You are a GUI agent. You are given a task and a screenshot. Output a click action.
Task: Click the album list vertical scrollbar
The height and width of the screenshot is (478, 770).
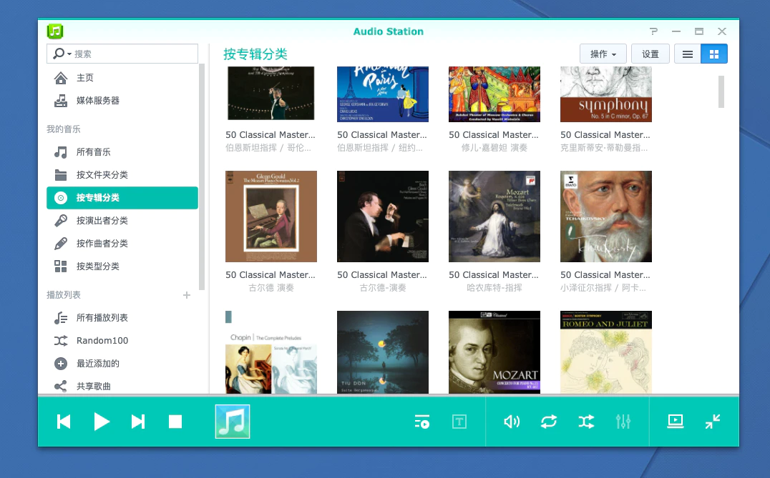click(721, 91)
